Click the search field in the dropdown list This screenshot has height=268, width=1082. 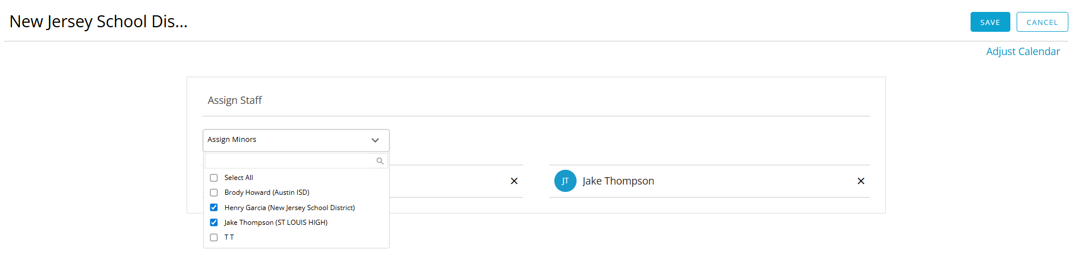290,161
